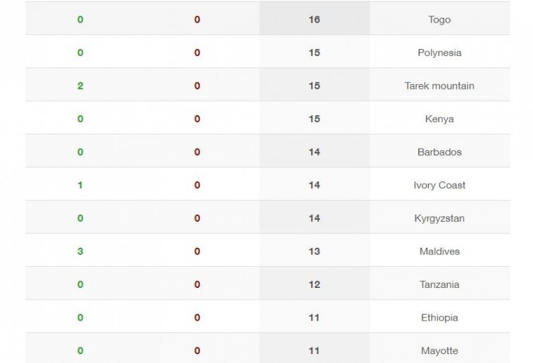Click the green 1 in Ivory Coast row
533x363 pixels.
coord(81,185)
